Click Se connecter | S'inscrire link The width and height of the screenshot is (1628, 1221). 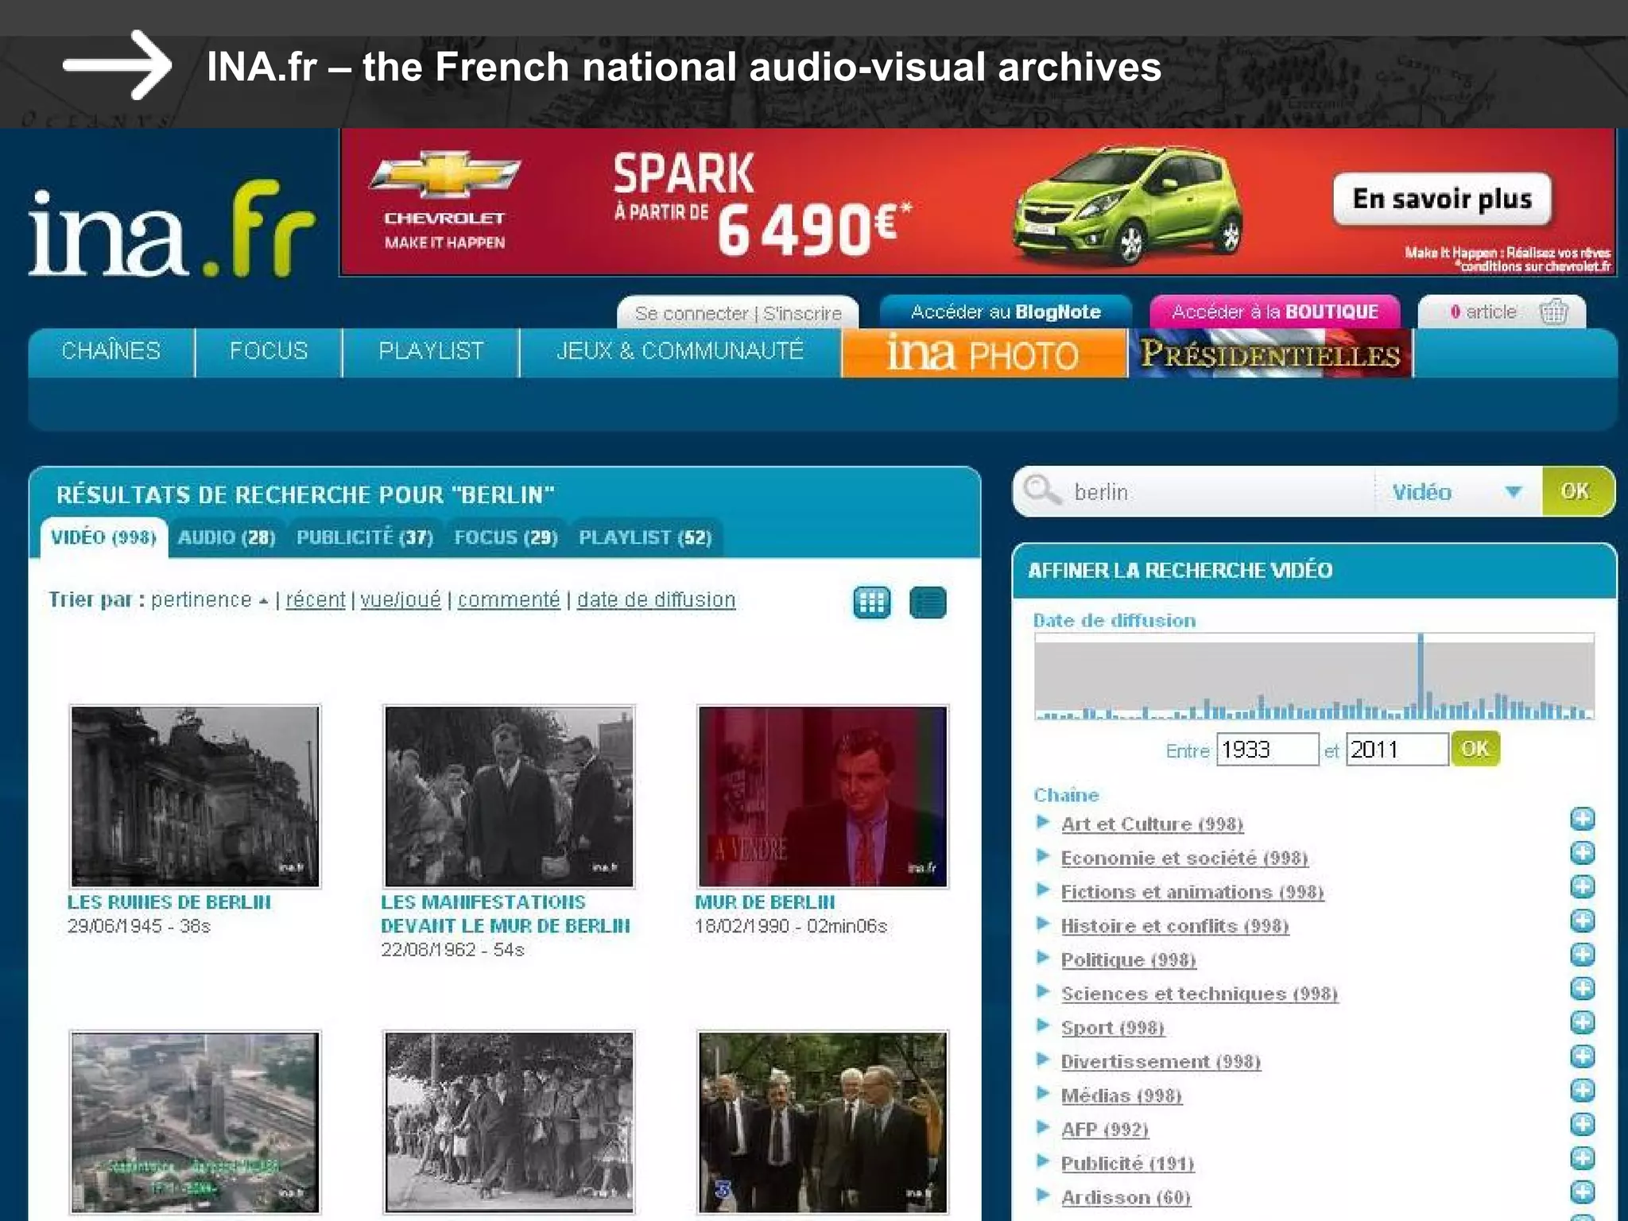point(738,313)
